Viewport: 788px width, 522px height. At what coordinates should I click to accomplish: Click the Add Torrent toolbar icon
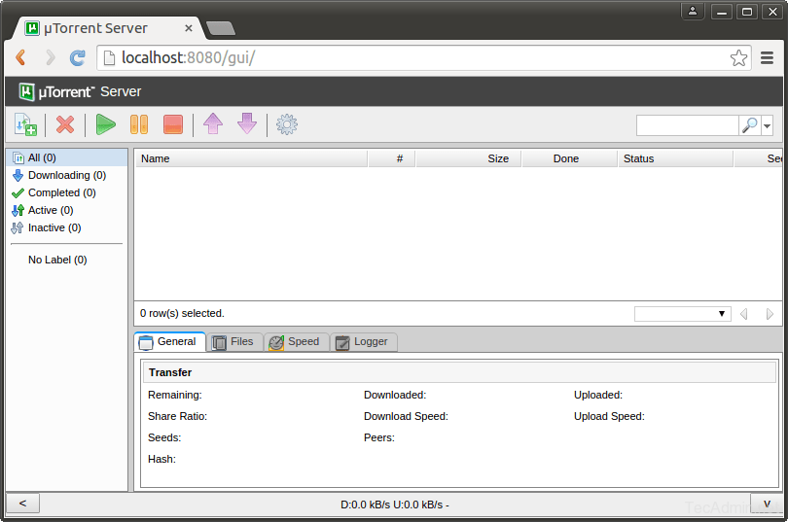click(25, 124)
